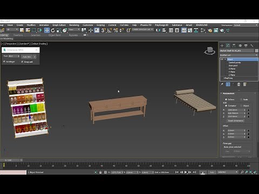Select the Deform radio button
This screenshot has height=194, width=259.
point(226,99)
